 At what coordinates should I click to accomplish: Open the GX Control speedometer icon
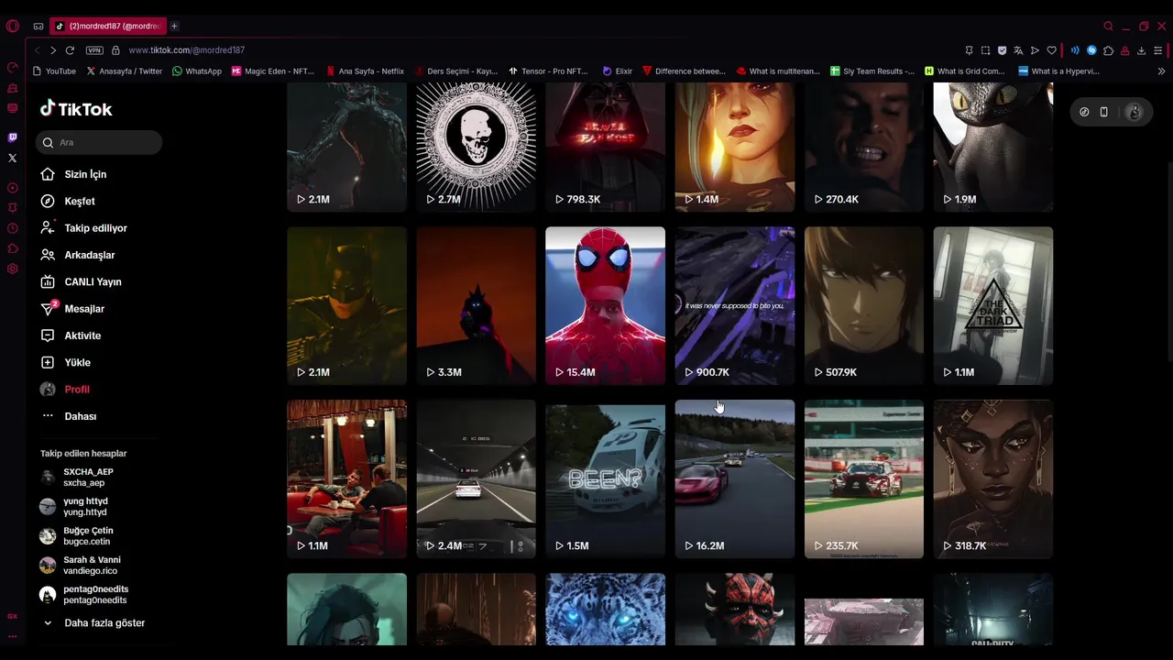pyautogui.click(x=12, y=68)
